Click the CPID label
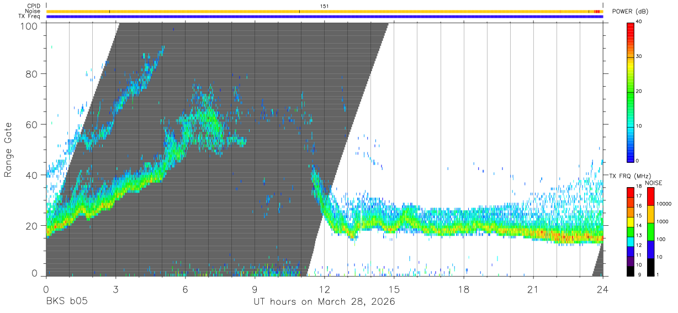The width and height of the screenshot is (678, 313). pos(33,6)
